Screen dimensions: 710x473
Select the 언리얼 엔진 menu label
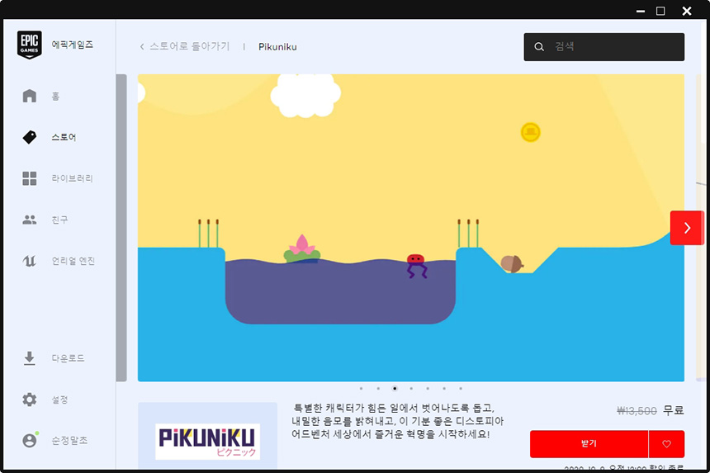pos(73,261)
